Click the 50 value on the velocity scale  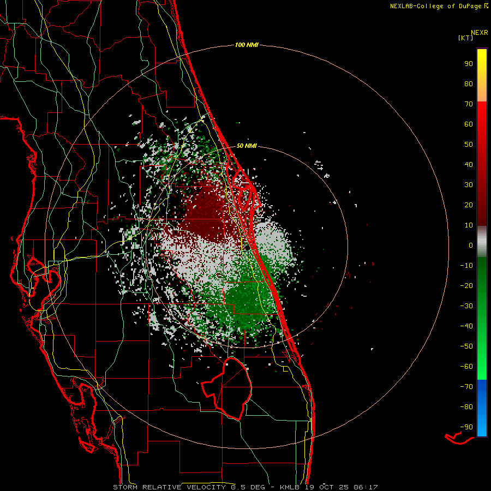[469, 145]
